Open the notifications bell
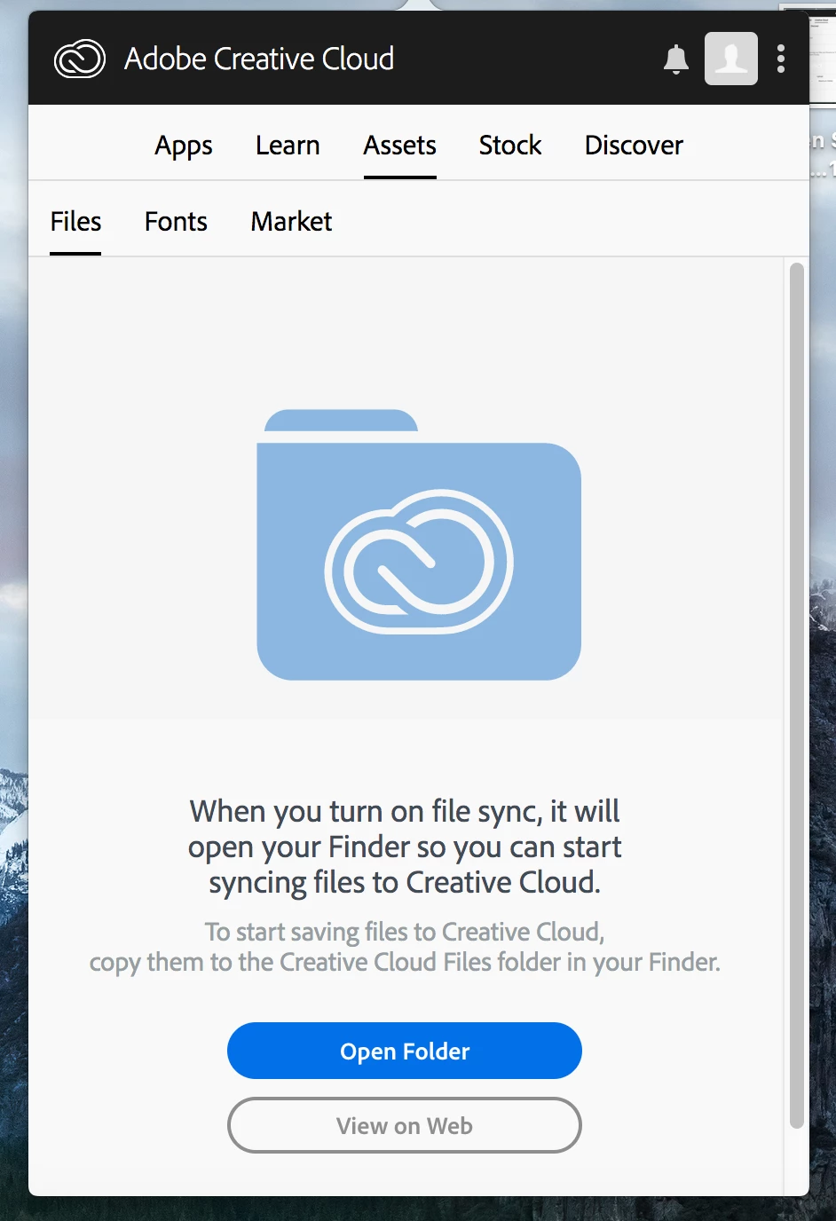 (x=676, y=59)
